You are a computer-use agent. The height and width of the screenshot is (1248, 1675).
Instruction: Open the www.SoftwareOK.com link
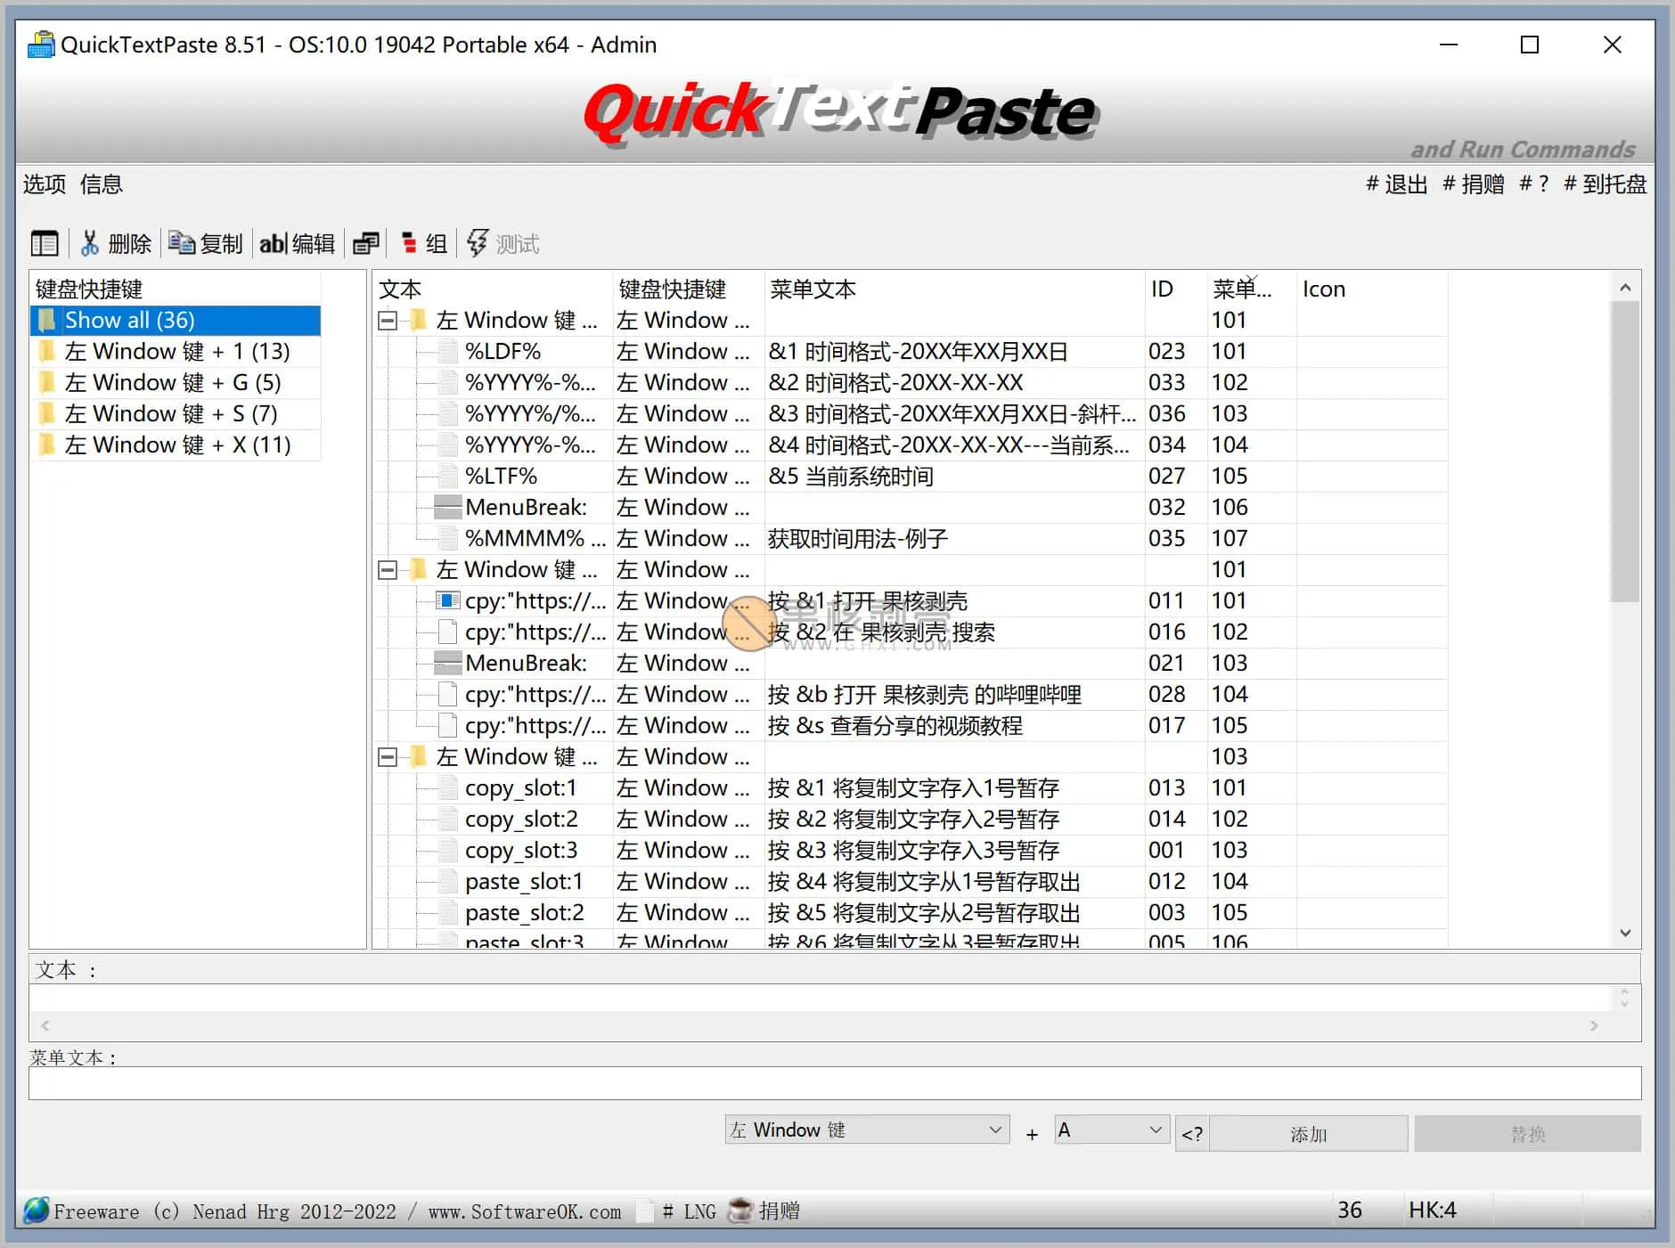[524, 1211]
